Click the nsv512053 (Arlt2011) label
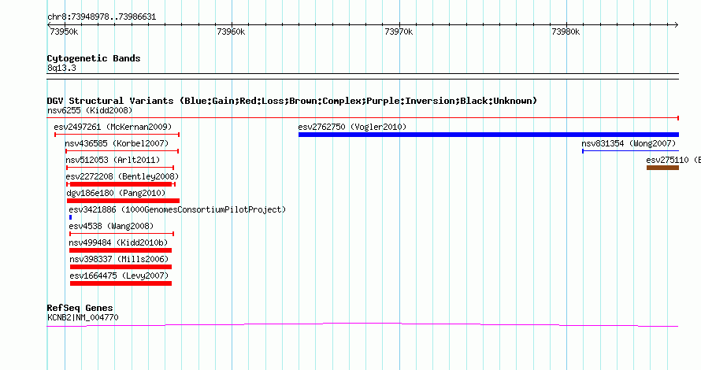The width and height of the screenshot is (701, 370). point(113,160)
